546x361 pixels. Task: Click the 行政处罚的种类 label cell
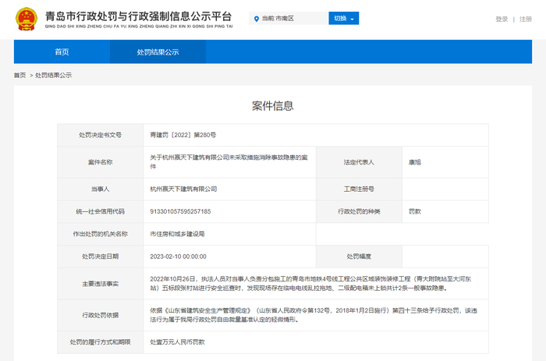(359, 211)
